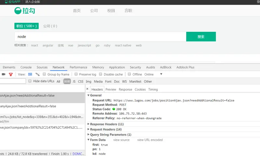260x156 pixels.
Task: Click view source in Form Data
Action: pyautogui.click(x=121, y=140)
